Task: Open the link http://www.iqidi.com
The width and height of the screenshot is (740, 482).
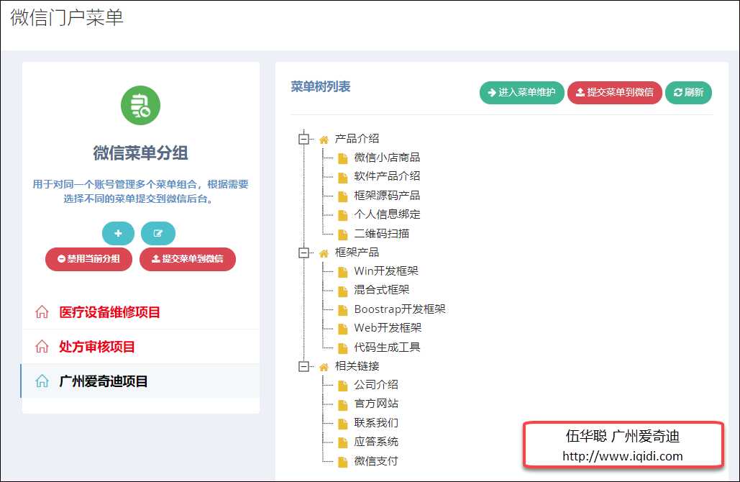Action: click(x=623, y=455)
